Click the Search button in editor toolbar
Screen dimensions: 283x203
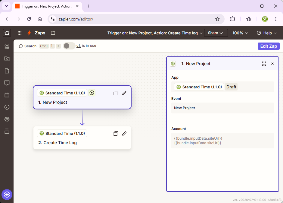(28, 46)
